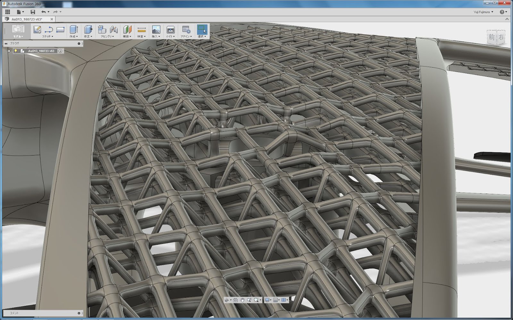Toggle the Select tool in the toolbar
Image resolution: width=513 pixels, height=320 pixels.
point(202,29)
